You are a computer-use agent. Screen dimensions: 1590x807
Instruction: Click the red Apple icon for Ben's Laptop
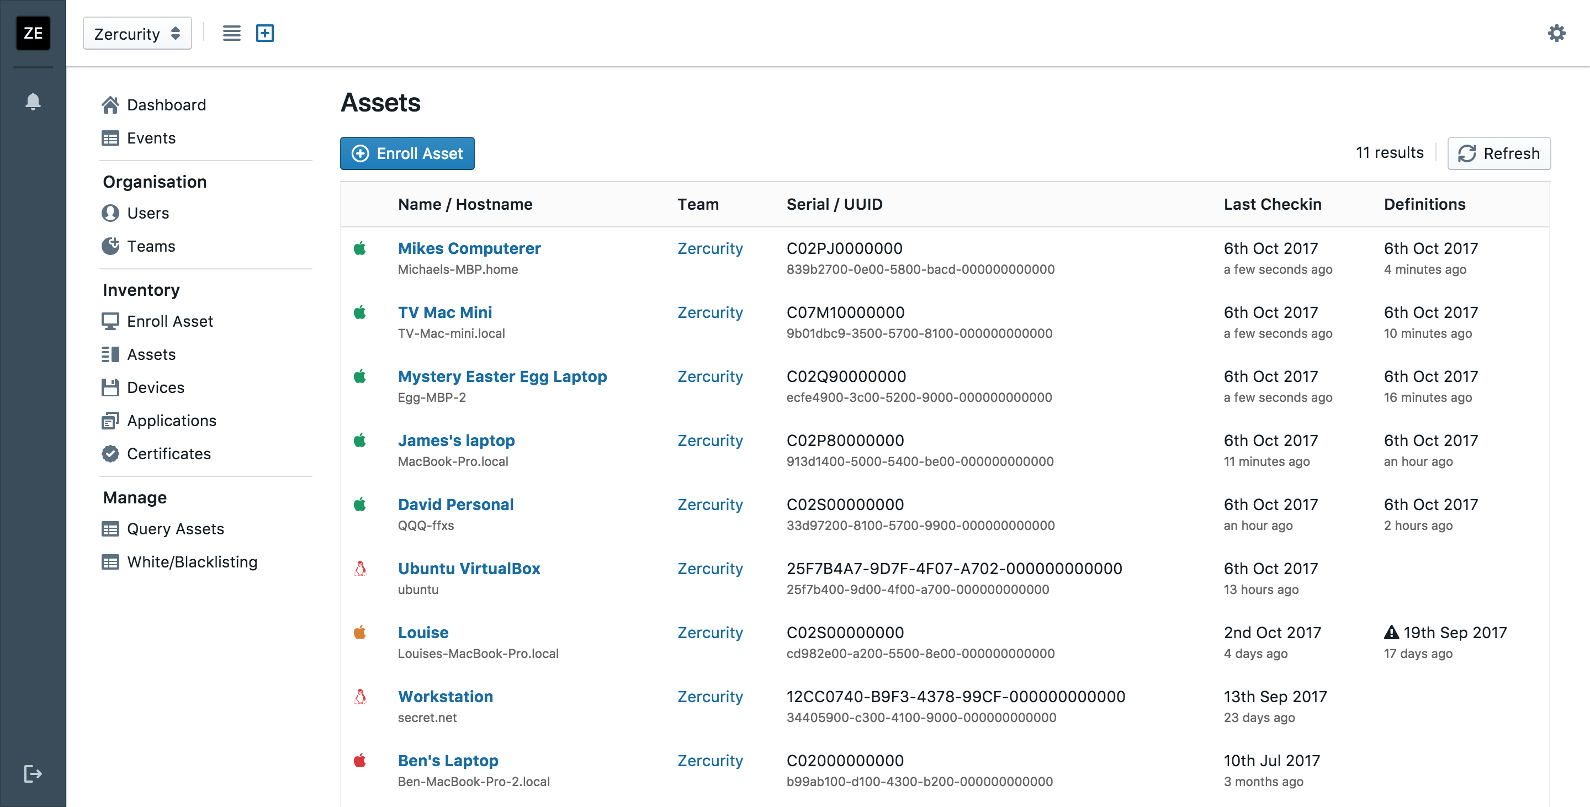coord(360,761)
